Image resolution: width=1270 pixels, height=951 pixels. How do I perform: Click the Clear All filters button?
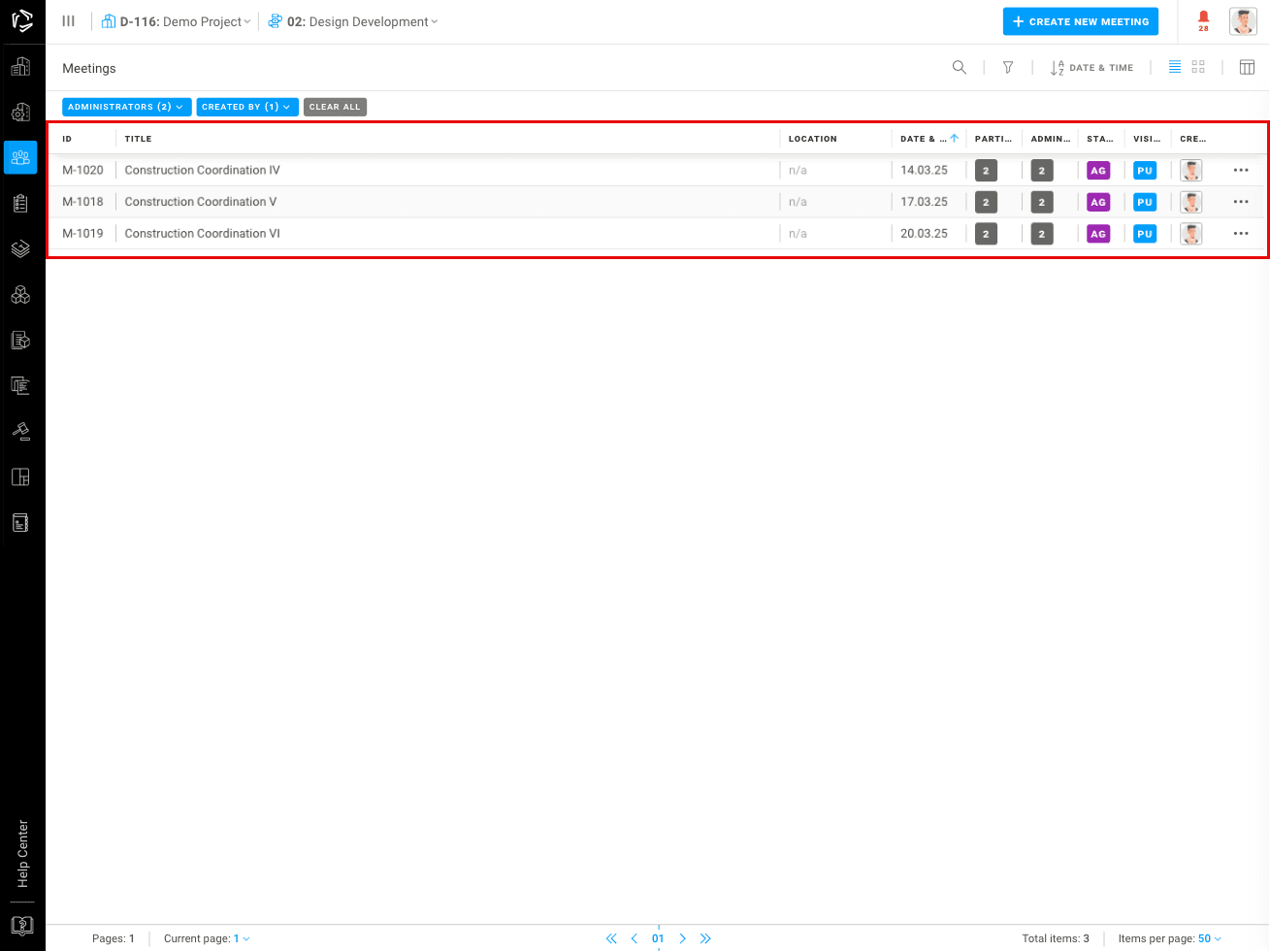[x=335, y=107]
